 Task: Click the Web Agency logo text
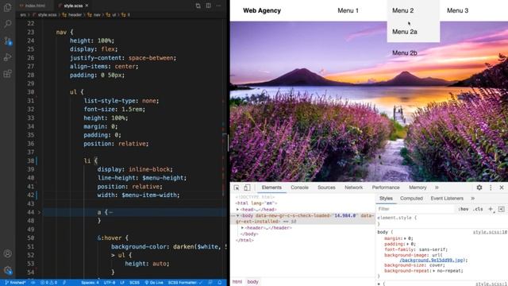(262, 10)
